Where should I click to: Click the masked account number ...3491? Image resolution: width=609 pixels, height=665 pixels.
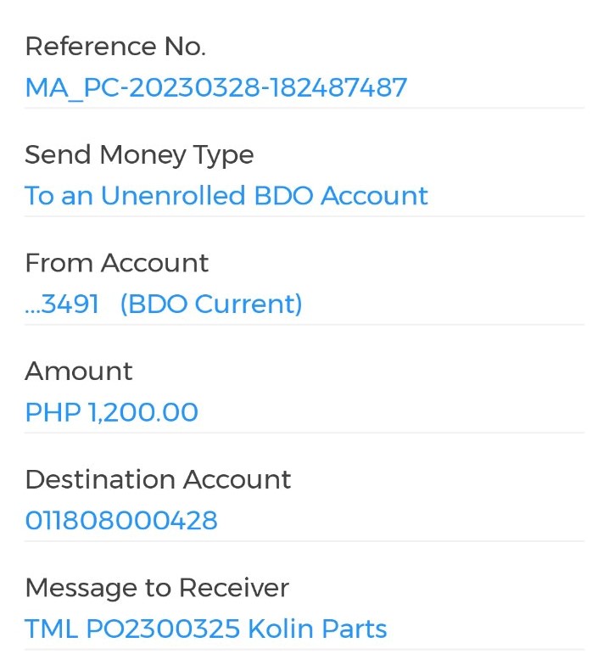point(62,304)
